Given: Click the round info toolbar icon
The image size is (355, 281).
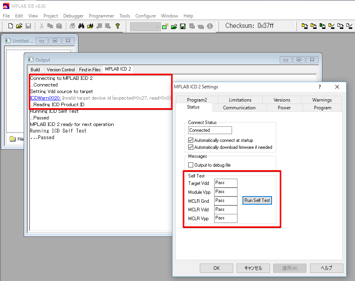Looking at the screenshot, I should pyautogui.click(x=210, y=26).
